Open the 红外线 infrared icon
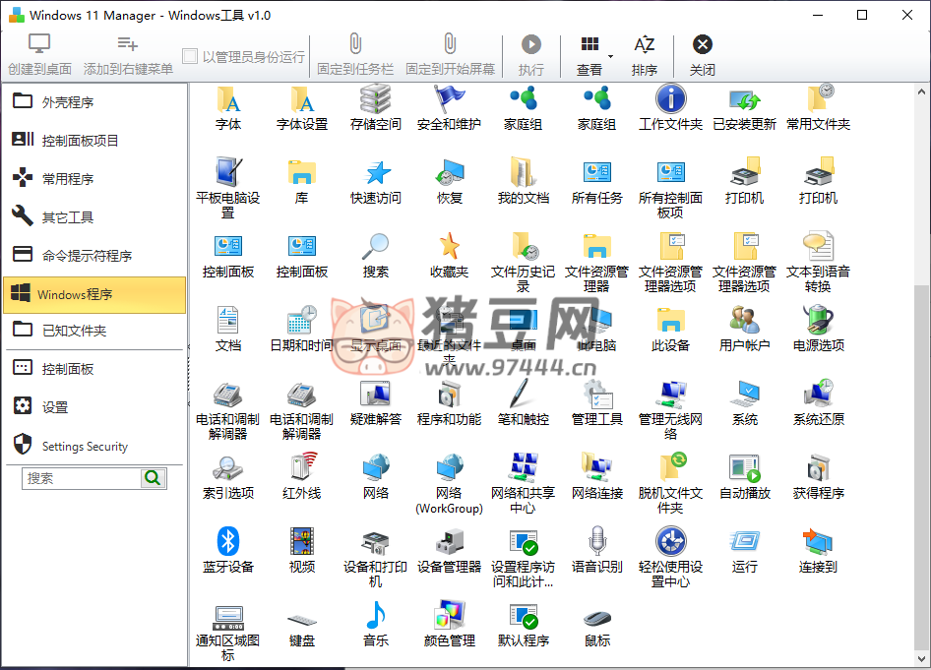 pyautogui.click(x=302, y=468)
